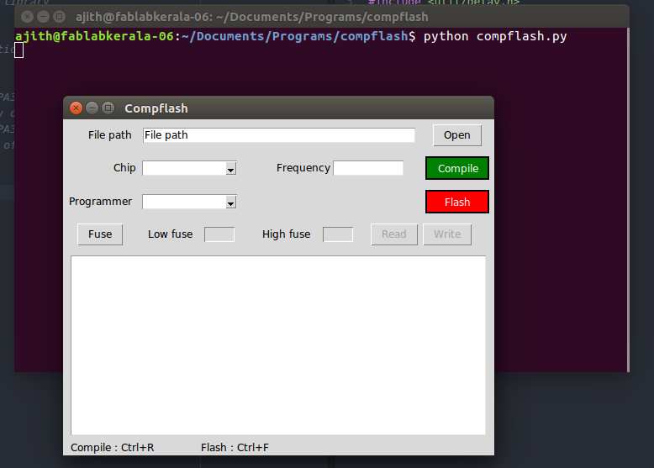Click inside the large output text area
Screen dimensions: 654x468
pyautogui.click(x=278, y=345)
